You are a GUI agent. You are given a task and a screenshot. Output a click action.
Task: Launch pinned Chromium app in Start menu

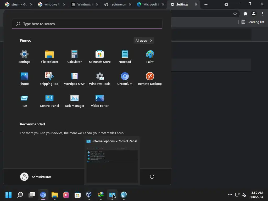click(125, 79)
